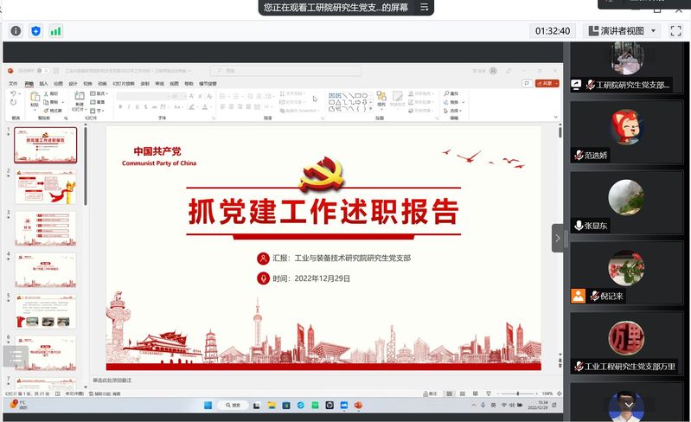The image size is (691, 422).
Task: Click the menu icon on the screen sharing banner
Action: (x=424, y=8)
